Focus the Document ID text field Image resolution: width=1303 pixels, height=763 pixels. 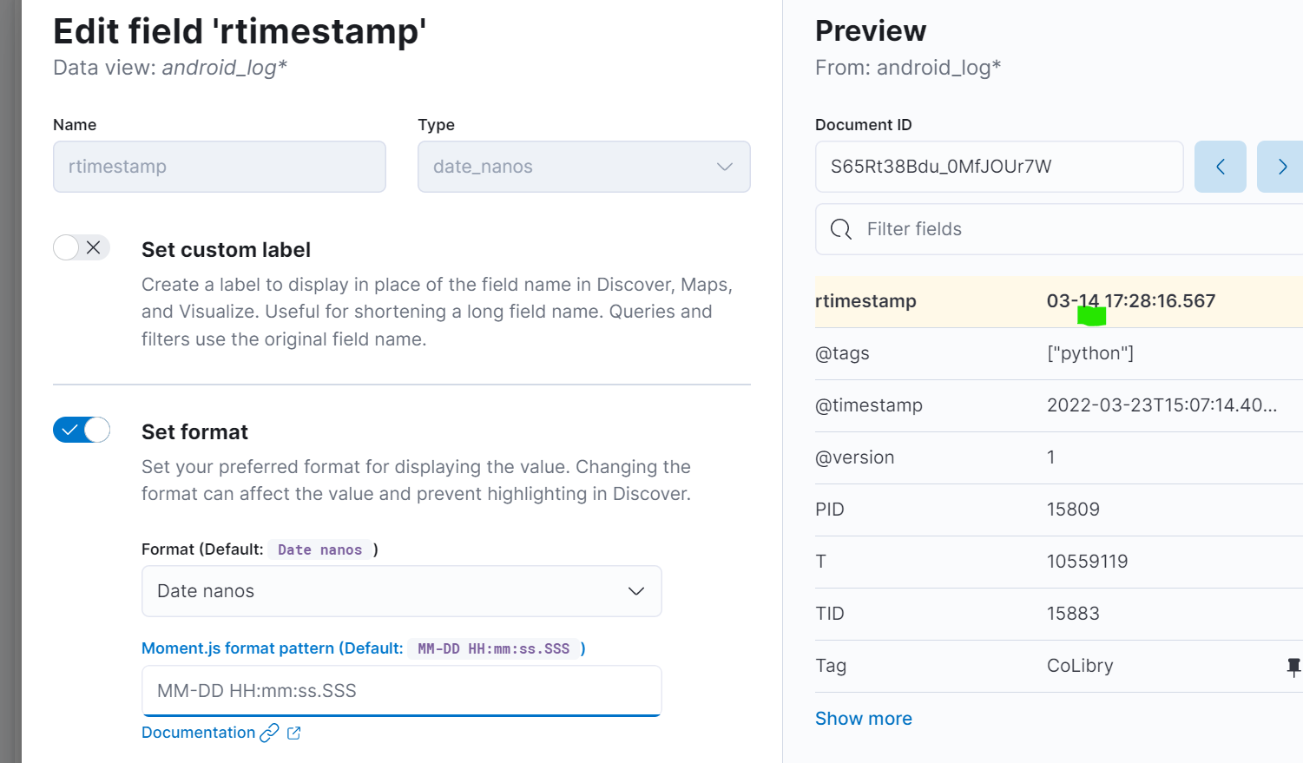pos(998,167)
